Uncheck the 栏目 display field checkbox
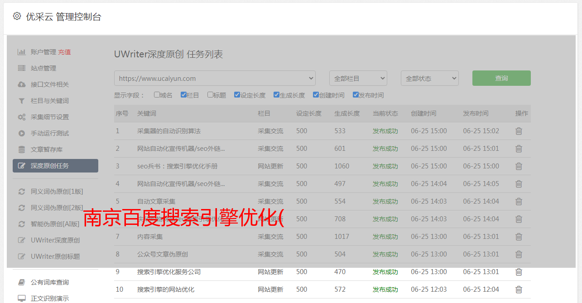Screen dimensions: 582x303 pyautogui.click(x=183, y=95)
